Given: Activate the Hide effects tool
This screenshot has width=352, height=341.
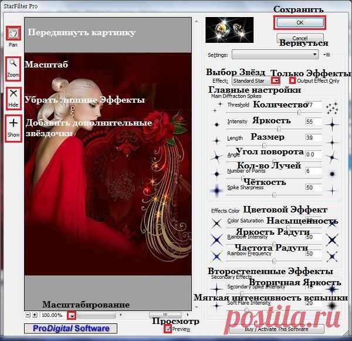Looking at the screenshot, I should point(13,99).
